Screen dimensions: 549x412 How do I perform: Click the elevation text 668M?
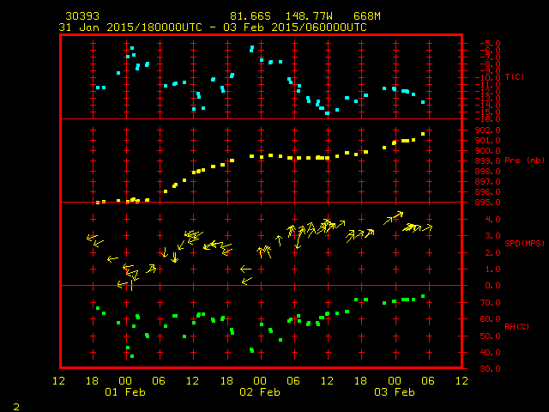tap(367, 16)
